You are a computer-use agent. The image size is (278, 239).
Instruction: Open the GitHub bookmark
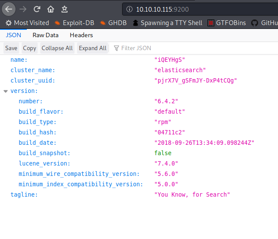point(264,23)
